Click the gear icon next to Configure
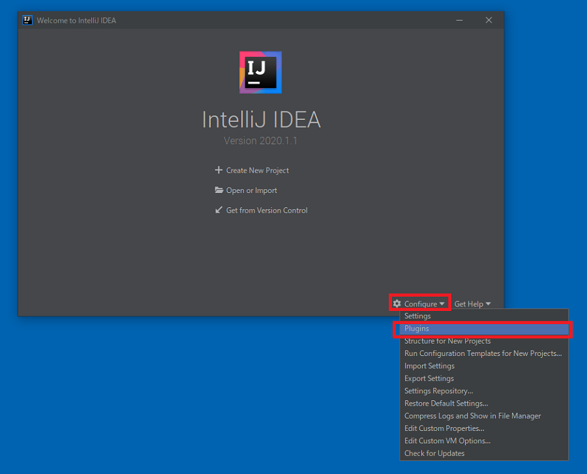Screen dimensions: 587x474 (397, 303)
